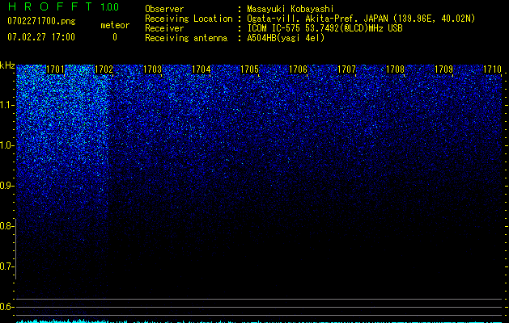
Task: Select the filename 0702271700.png
Action: (x=41, y=21)
